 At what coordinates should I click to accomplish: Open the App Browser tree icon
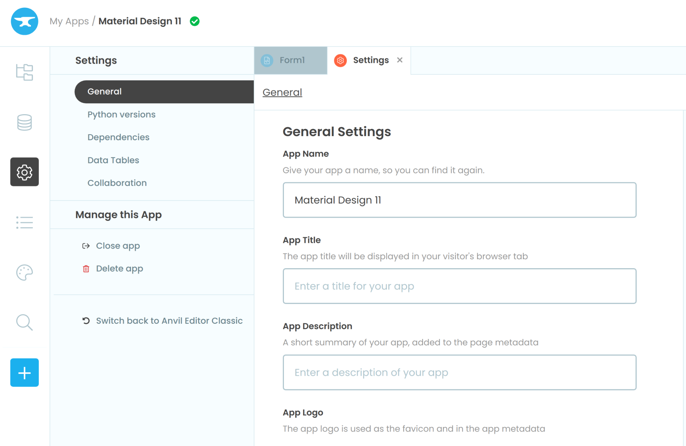point(24,72)
